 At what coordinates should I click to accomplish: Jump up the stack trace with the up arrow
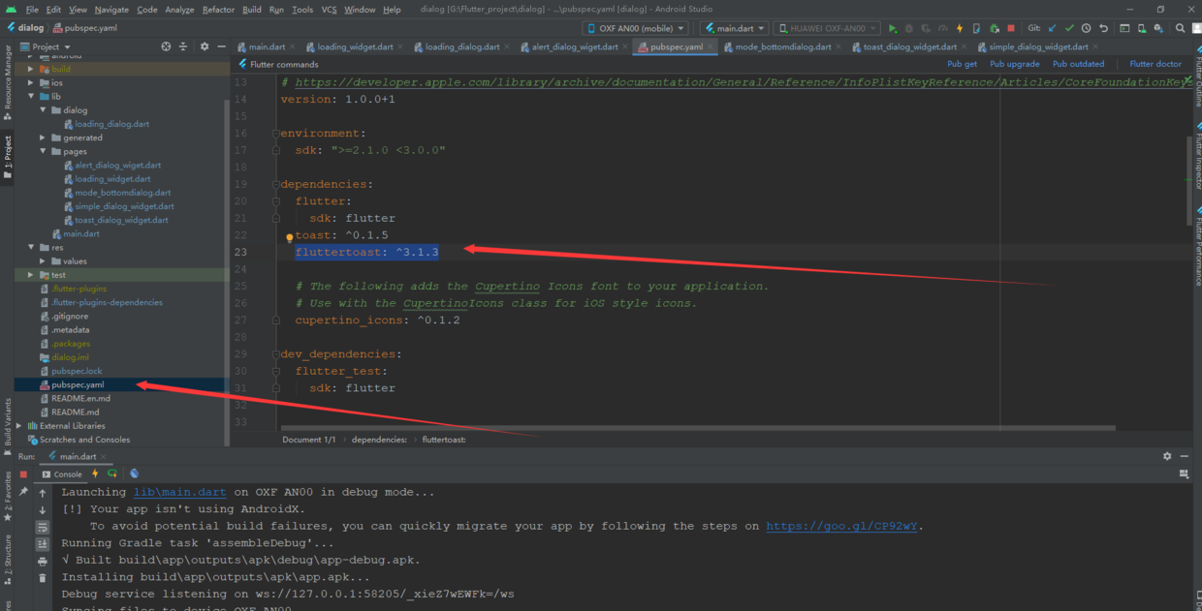pyautogui.click(x=43, y=492)
